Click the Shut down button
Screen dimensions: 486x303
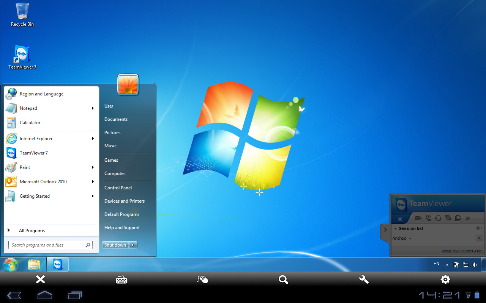click(x=115, y=245)
